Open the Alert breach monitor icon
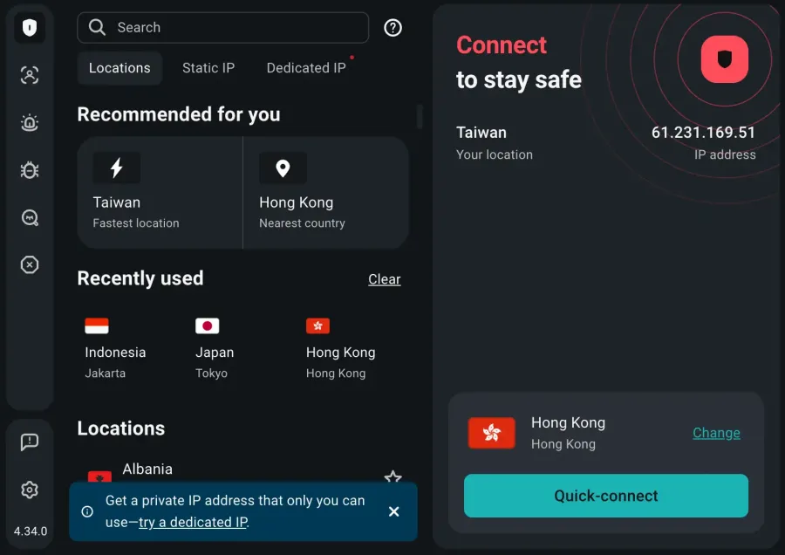The image size is (785, 555). pos(30,122)
